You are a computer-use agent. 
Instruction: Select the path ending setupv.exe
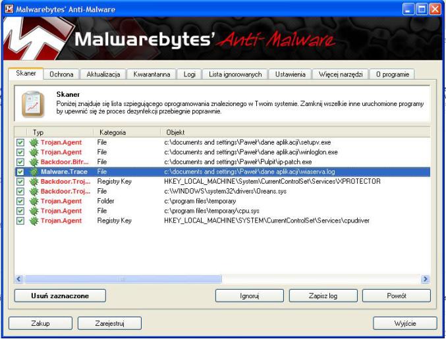(248, 142)
